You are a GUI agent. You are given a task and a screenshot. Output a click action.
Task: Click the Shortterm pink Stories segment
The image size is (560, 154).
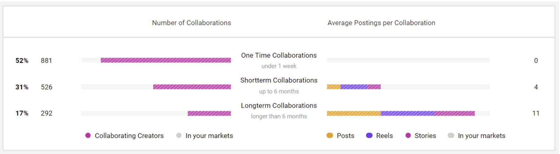374,87
